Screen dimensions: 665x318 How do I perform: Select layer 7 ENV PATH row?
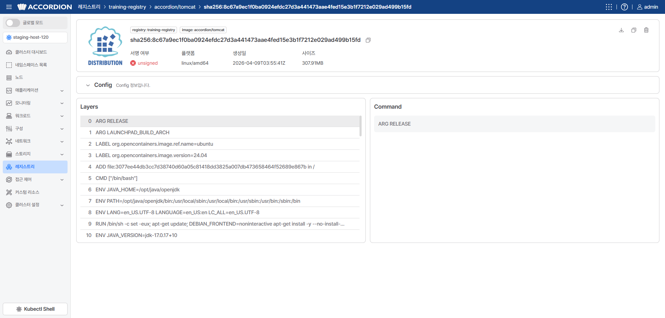pos(220,201)
